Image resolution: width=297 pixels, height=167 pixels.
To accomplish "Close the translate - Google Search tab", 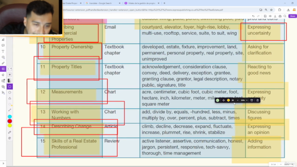I will [120, 3].
